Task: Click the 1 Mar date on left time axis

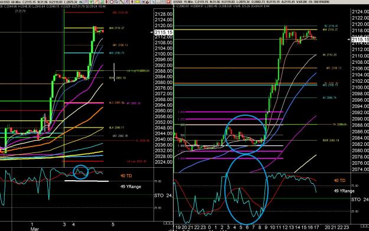Action: tap(34, 226)
